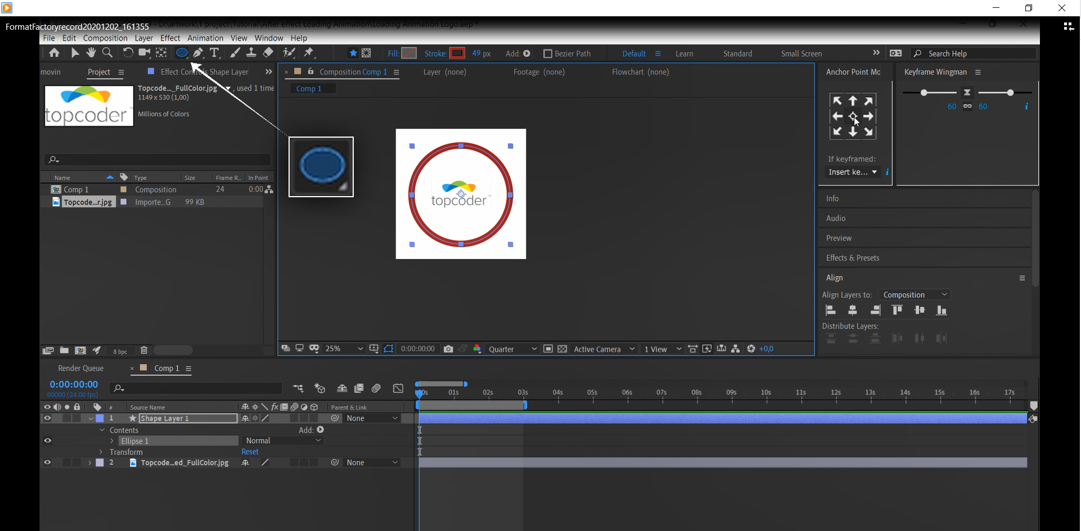Set anchor point to center
Screen dimensions: 1081x531
tap(853, 116)
